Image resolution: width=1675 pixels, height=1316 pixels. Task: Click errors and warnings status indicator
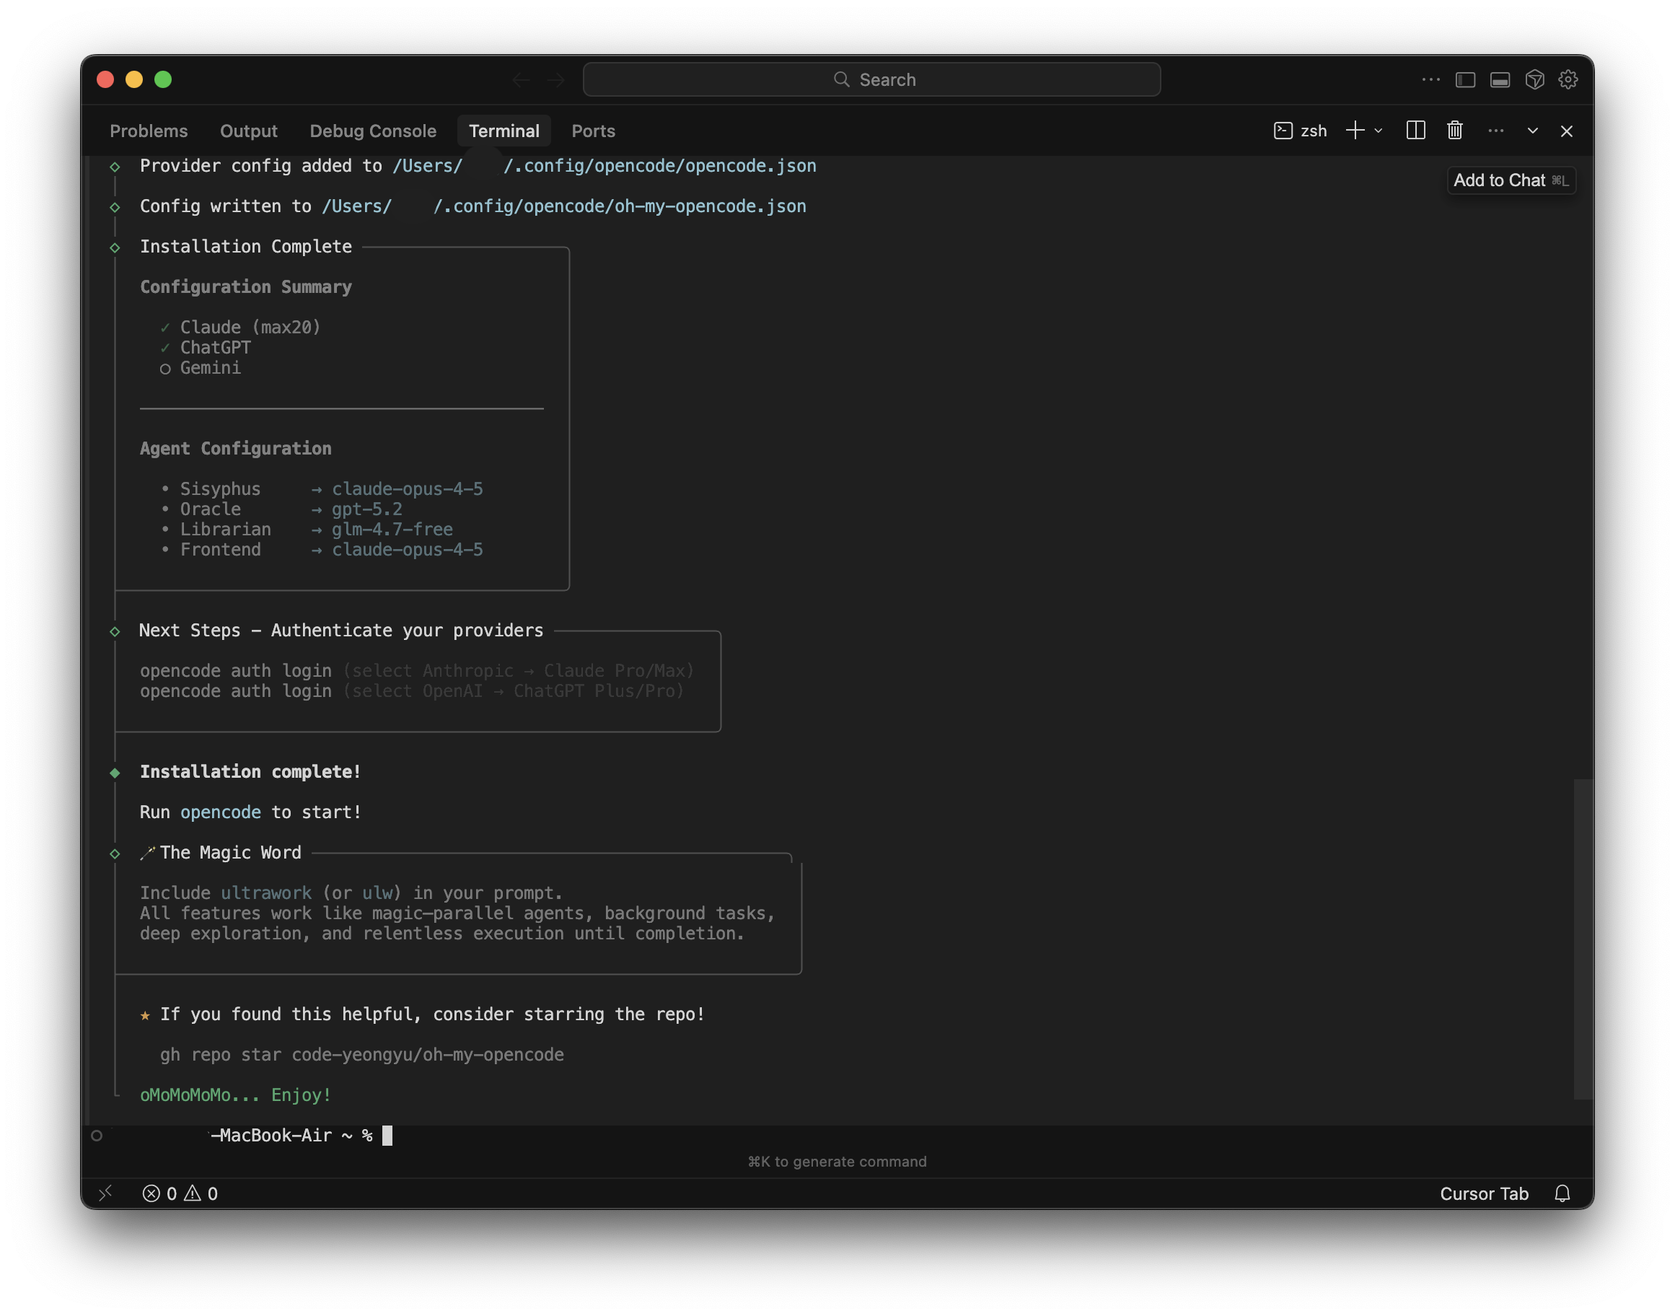click(180, 1193)
